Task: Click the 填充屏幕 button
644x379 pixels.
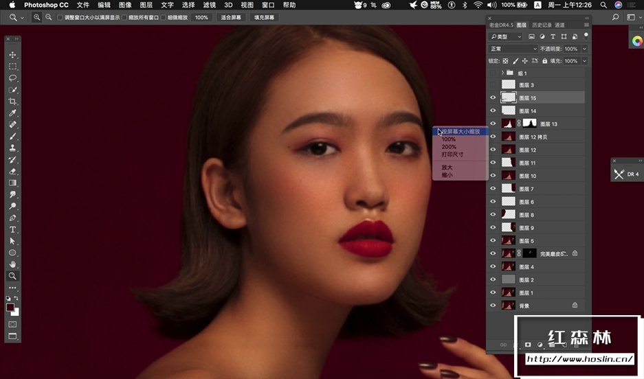Action: (x=264, y=17)
